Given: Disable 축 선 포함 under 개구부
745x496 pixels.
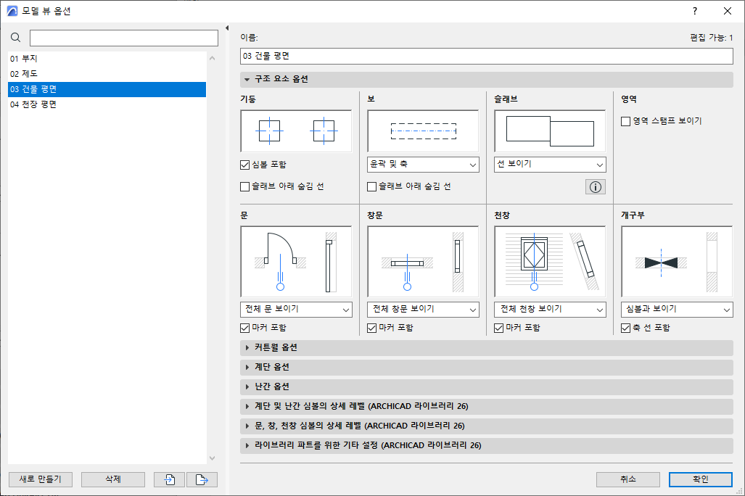Looking at the screenshot, I should [x=625, y=327].
